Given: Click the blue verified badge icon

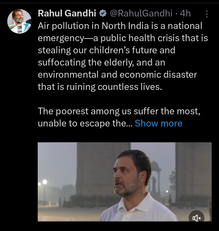Looking at the screenshot, I should point(103,13).
